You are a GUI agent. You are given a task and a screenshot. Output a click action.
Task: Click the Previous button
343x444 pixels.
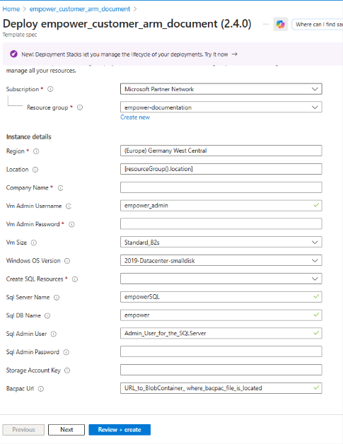[x=23, y=430]
